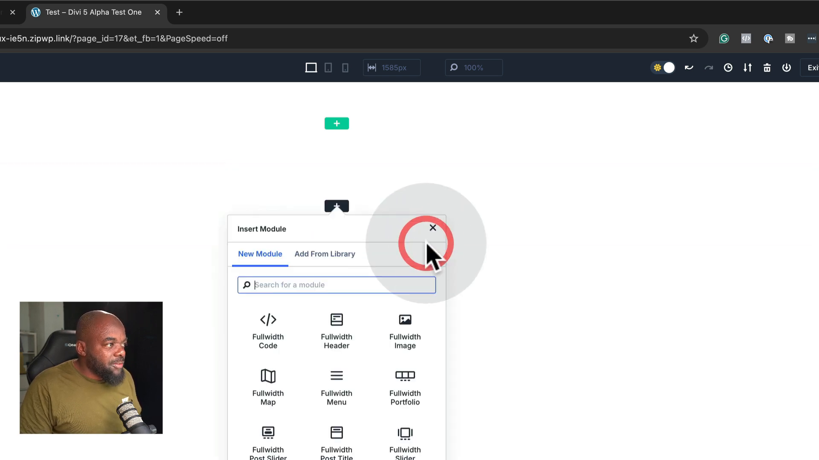Viewport: 819px width, 460px height.
Task: Switch to phone view icon
Action: pos(345,68)
